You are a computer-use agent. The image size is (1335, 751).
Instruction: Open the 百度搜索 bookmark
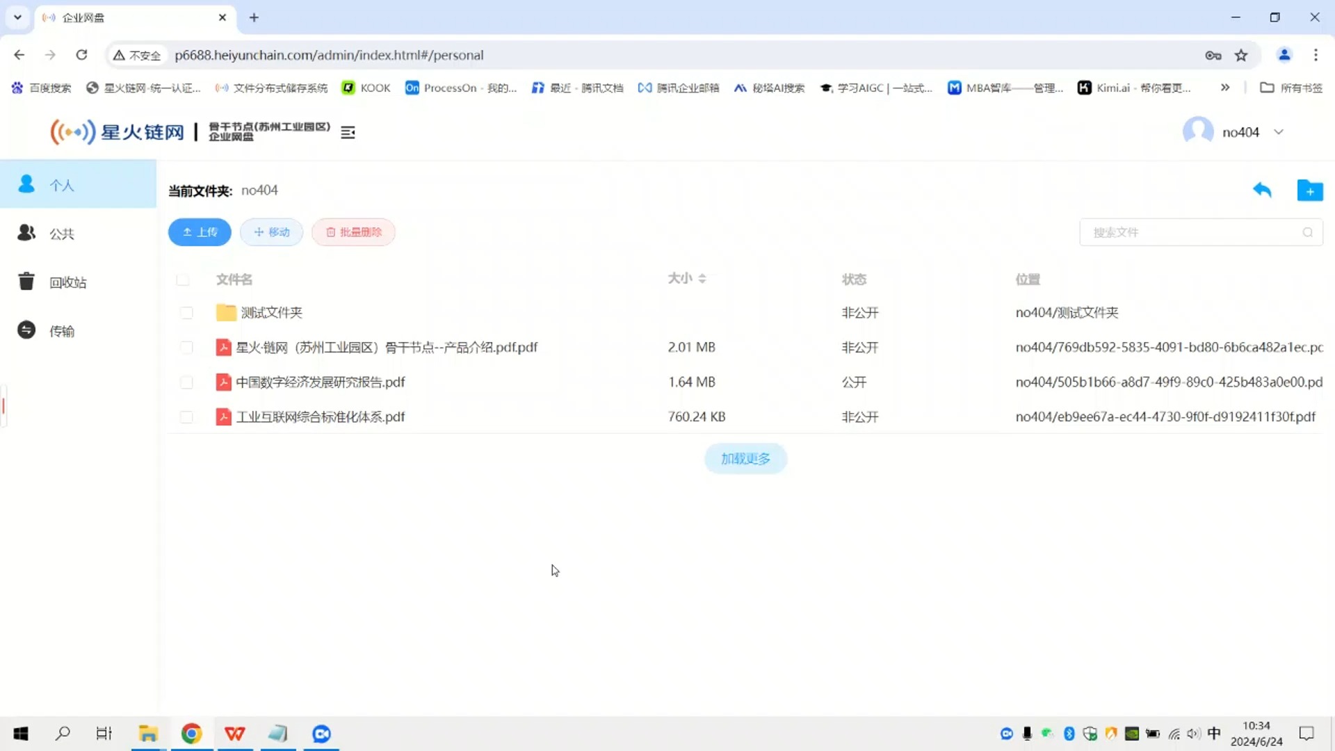42,88
